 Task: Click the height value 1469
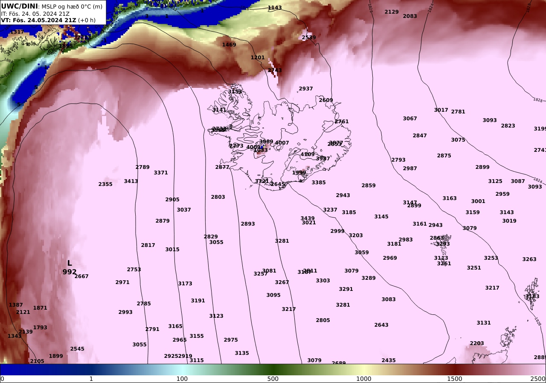pyautogui.click(x=229, y=45)
